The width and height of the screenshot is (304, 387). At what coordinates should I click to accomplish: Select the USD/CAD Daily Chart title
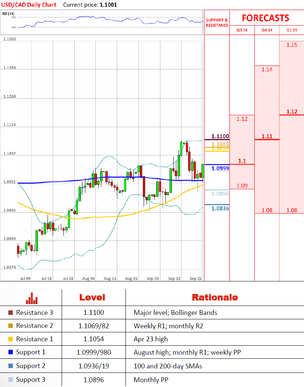click(x=29, y=5)
